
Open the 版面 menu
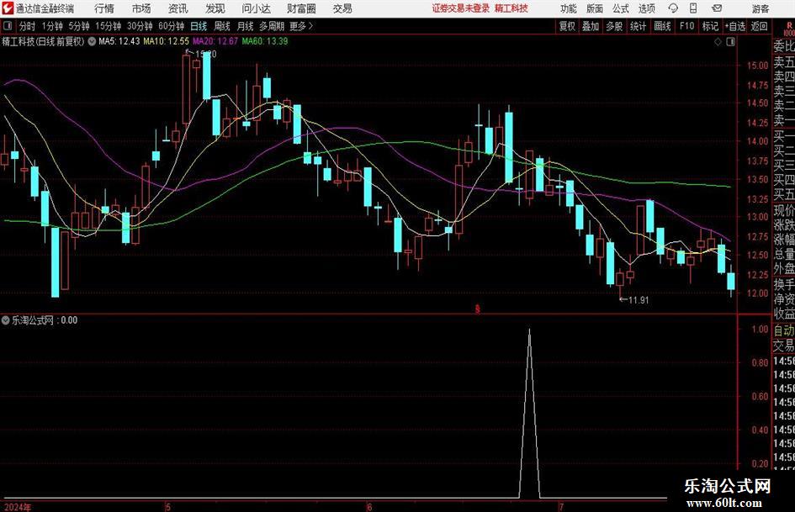click(x=595, y=8)
